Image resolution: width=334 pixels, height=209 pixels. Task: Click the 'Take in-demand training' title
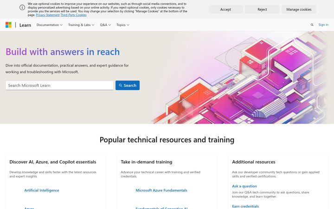(x=146, y=162)
